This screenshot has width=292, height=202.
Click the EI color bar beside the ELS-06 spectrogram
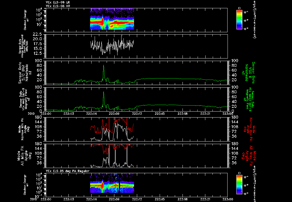point(239,20)
